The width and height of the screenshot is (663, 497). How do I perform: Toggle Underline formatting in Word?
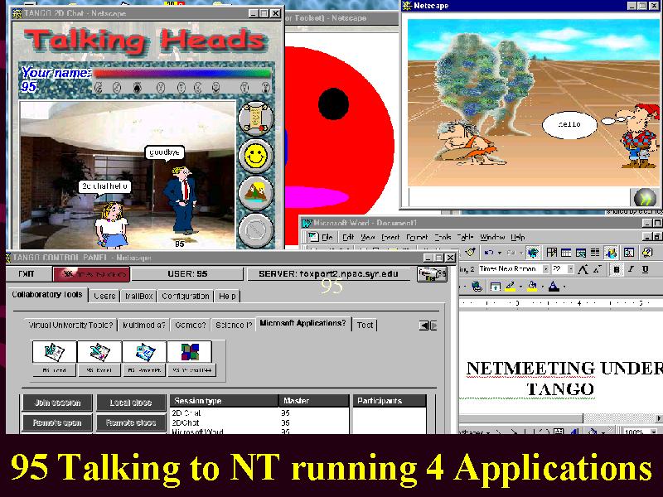coord(646,269)
